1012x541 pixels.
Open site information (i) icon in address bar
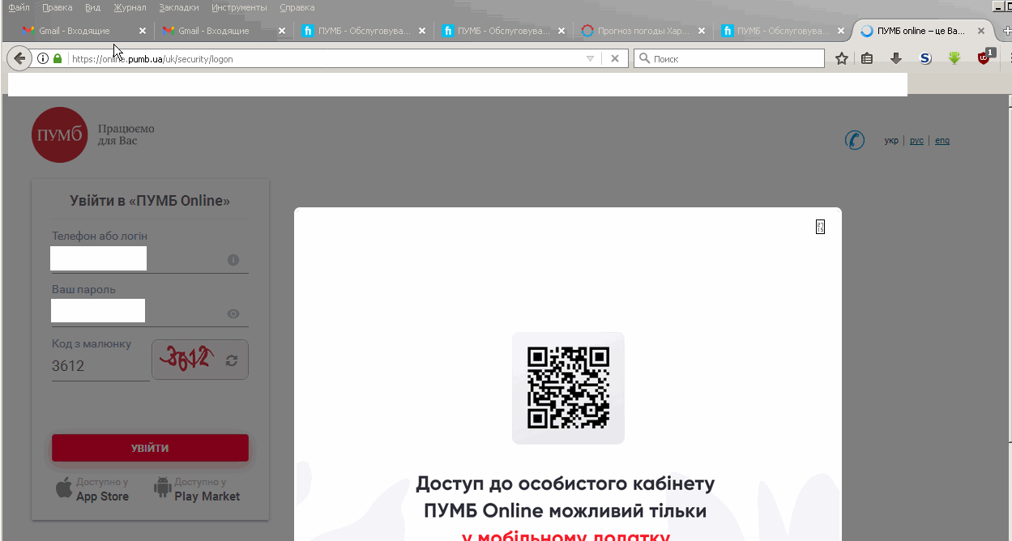click(x=43, y=58)
